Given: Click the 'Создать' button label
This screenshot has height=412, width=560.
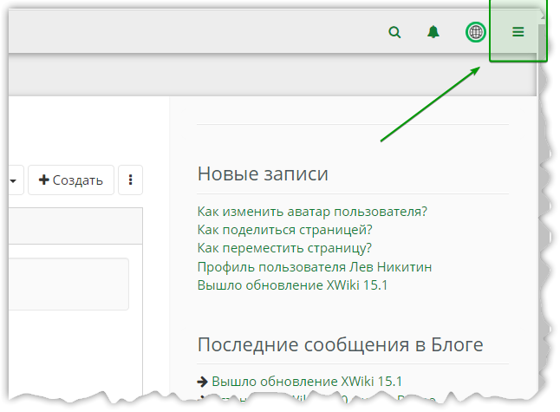Looking at the screenshot, I should pos(78,180).
